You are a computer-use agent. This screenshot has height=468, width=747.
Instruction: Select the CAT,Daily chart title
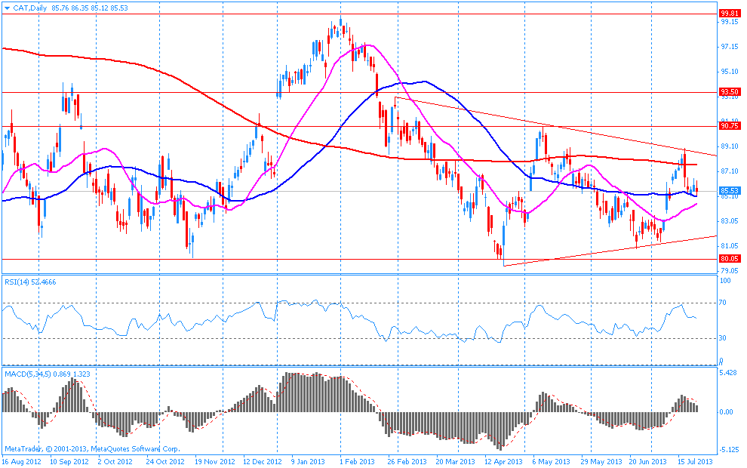click(x=30, y=8)
